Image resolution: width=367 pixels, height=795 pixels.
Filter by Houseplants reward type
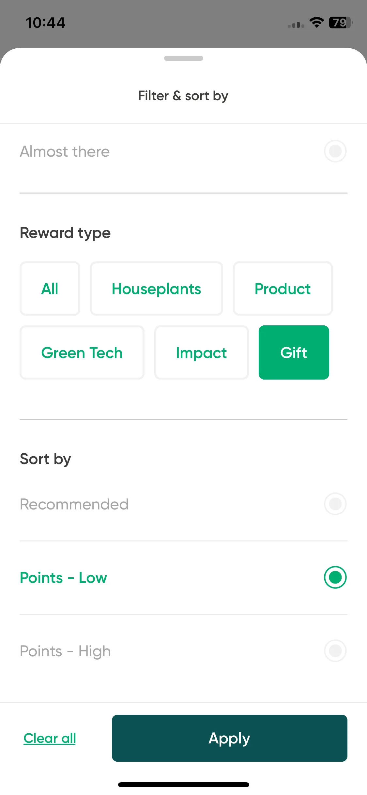pyautogui.click(x=157, y=288)
